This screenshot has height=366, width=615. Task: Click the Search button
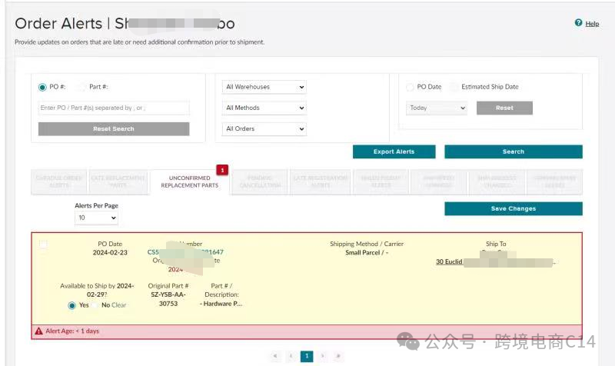[514, 151]
